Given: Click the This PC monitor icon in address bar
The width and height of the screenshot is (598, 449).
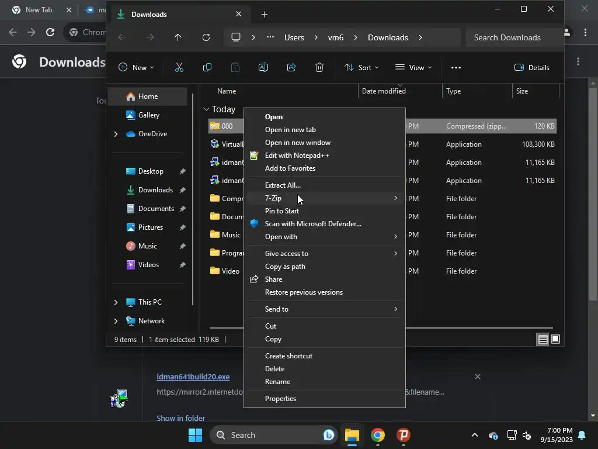Looking at the screenshot, I should (x=236, y=37).
